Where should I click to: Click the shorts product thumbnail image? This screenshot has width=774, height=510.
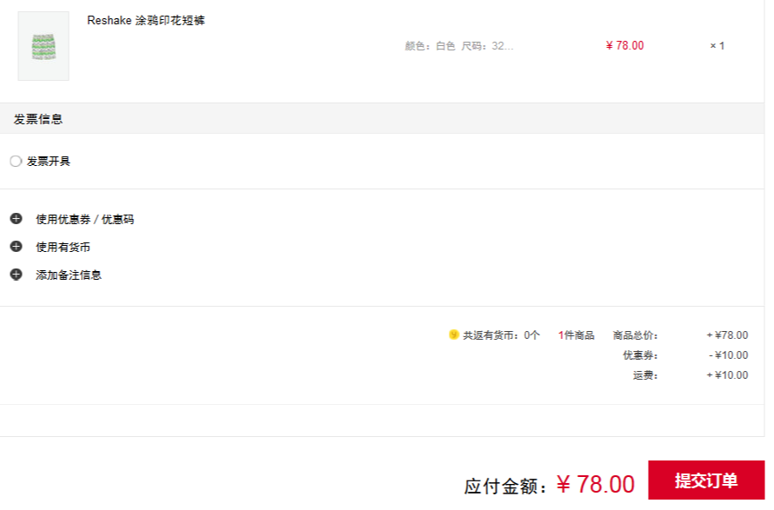(43, 46)
